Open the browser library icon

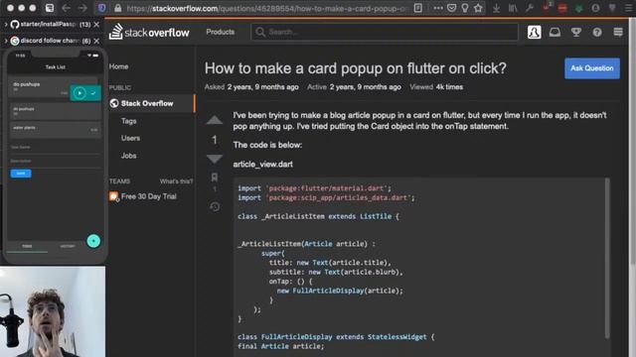pyautogui.click(x=513, y=8)
